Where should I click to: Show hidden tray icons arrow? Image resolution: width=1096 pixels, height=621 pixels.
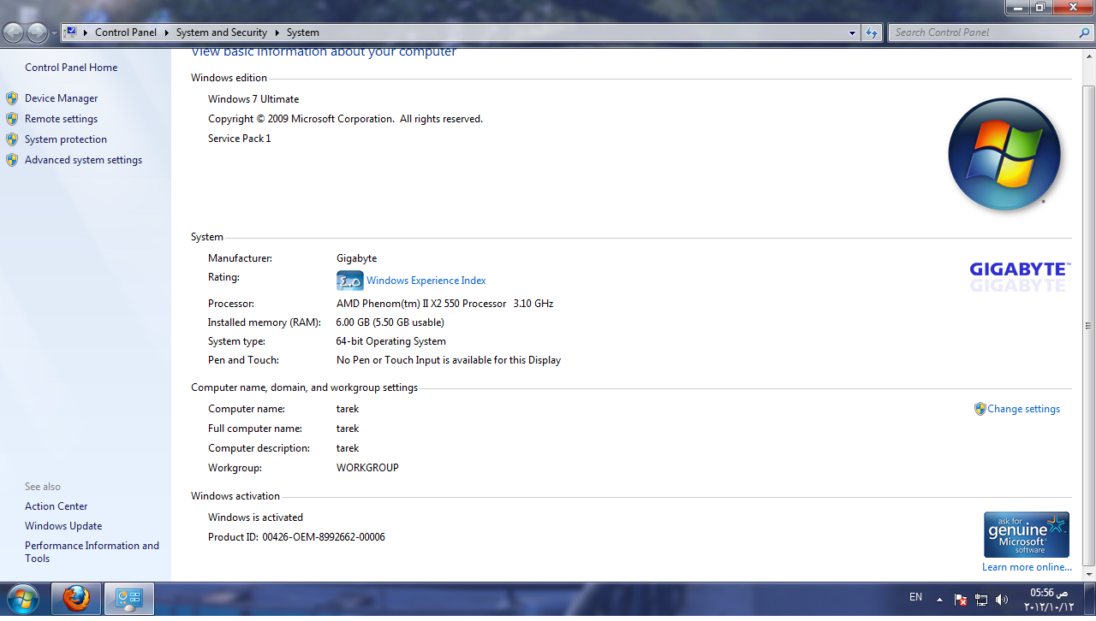coord(939,599)
